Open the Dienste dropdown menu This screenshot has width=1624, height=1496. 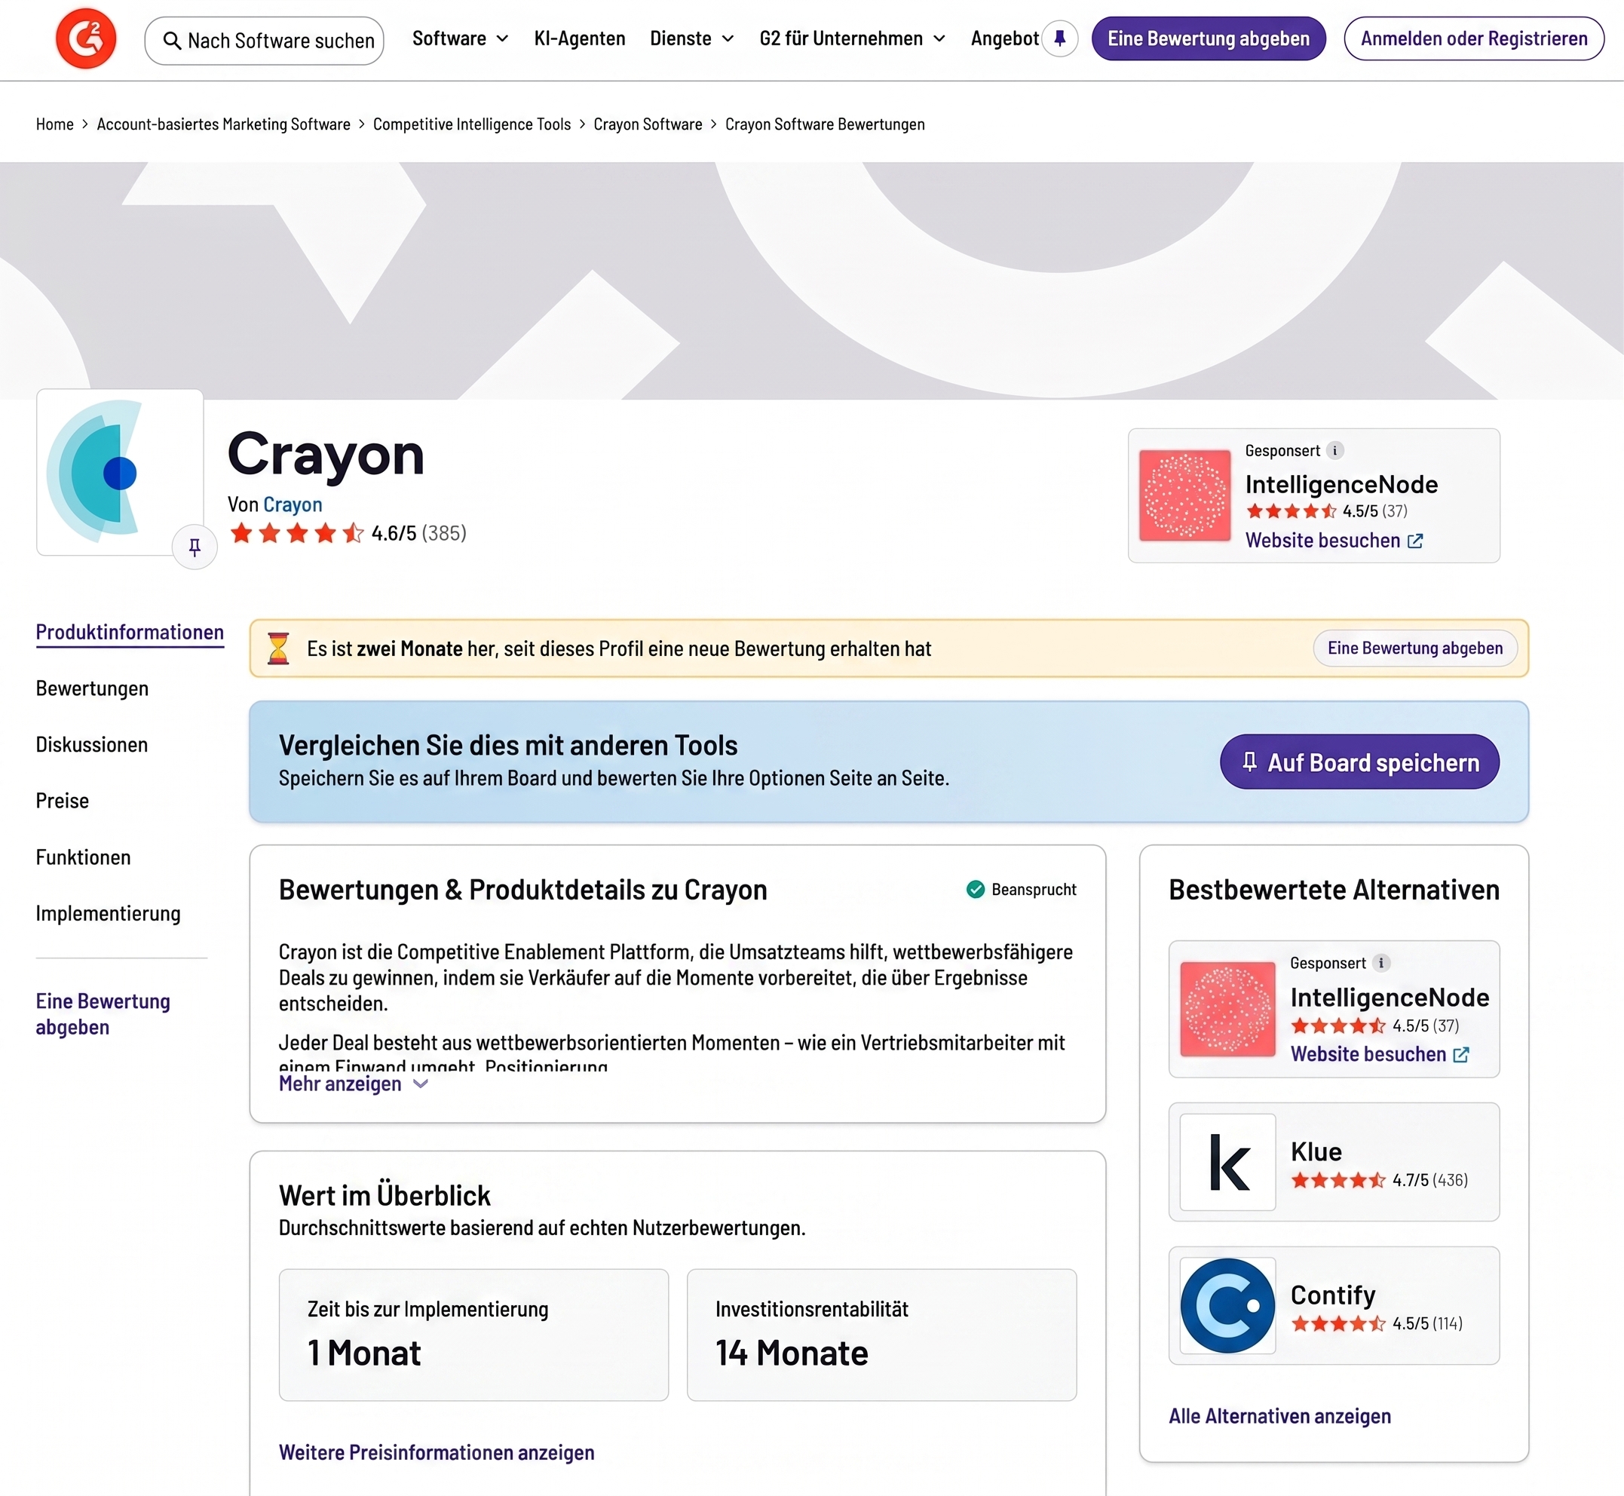[x=692, y=38]
